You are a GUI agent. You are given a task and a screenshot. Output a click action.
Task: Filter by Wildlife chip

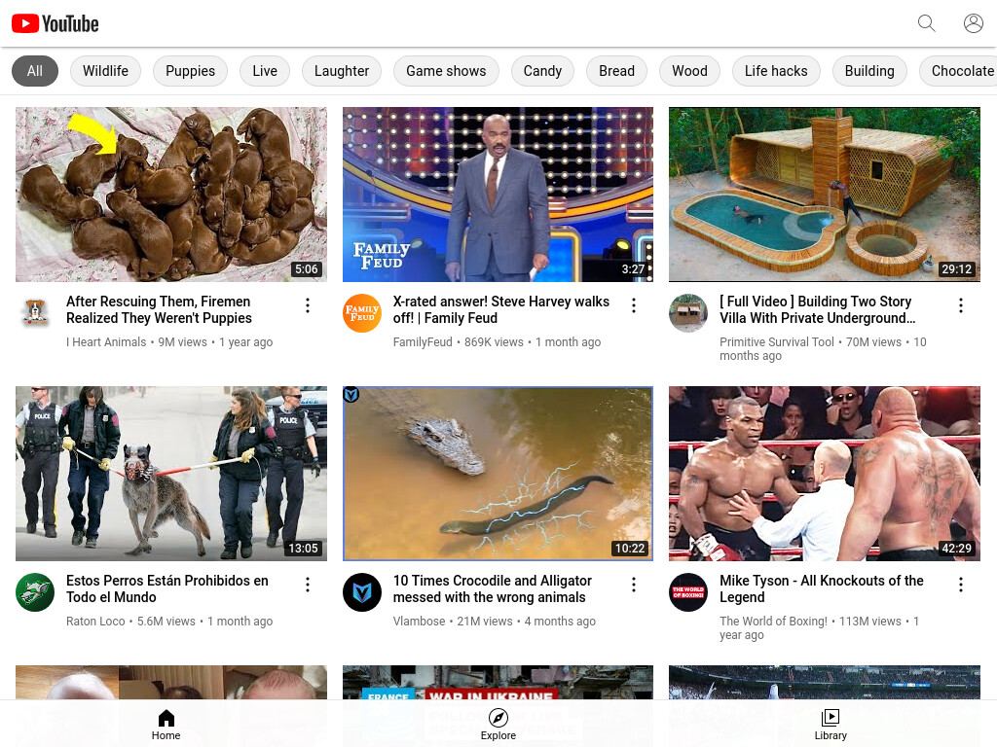point(105,71)
